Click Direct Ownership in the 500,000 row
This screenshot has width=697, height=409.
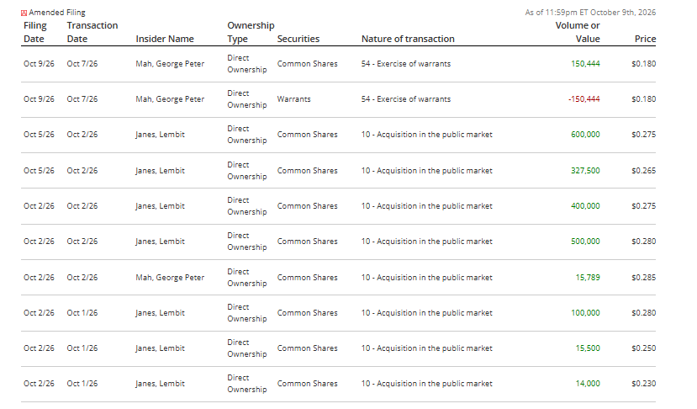[x=246, y=242]
